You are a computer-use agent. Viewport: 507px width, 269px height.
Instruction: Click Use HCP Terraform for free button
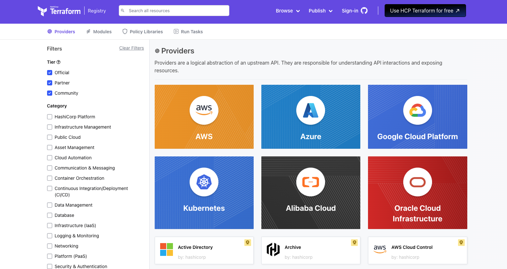coord(425,11)
